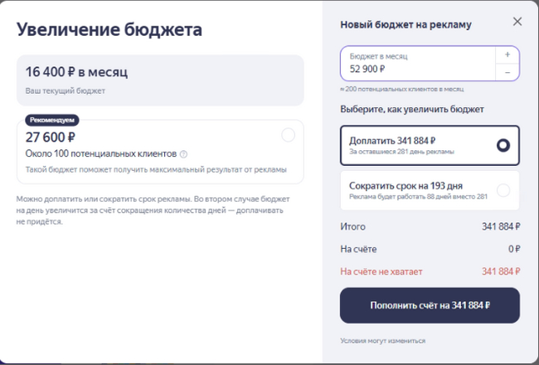Click the "Итого" total row label
This screenshot has height=365, width=539.
(x=352, y=226)
